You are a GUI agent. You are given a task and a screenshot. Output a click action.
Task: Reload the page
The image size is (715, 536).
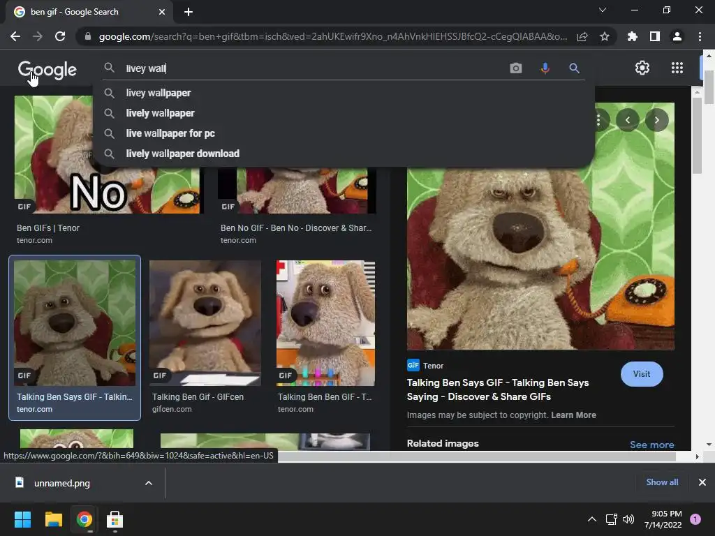click(60, 36)
